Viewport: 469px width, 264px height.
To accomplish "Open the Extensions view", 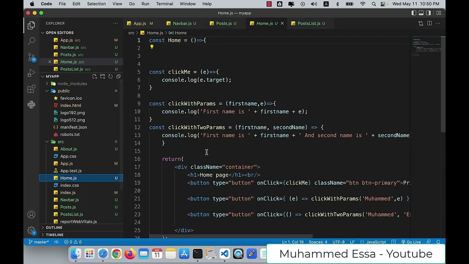I will 32,89.
